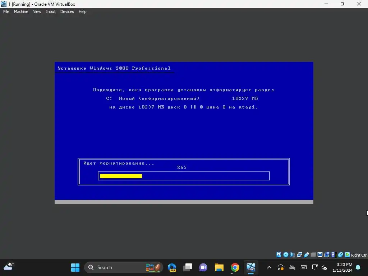
Task: Click the yellow formatting progress bar
Action: click(121, 176)
